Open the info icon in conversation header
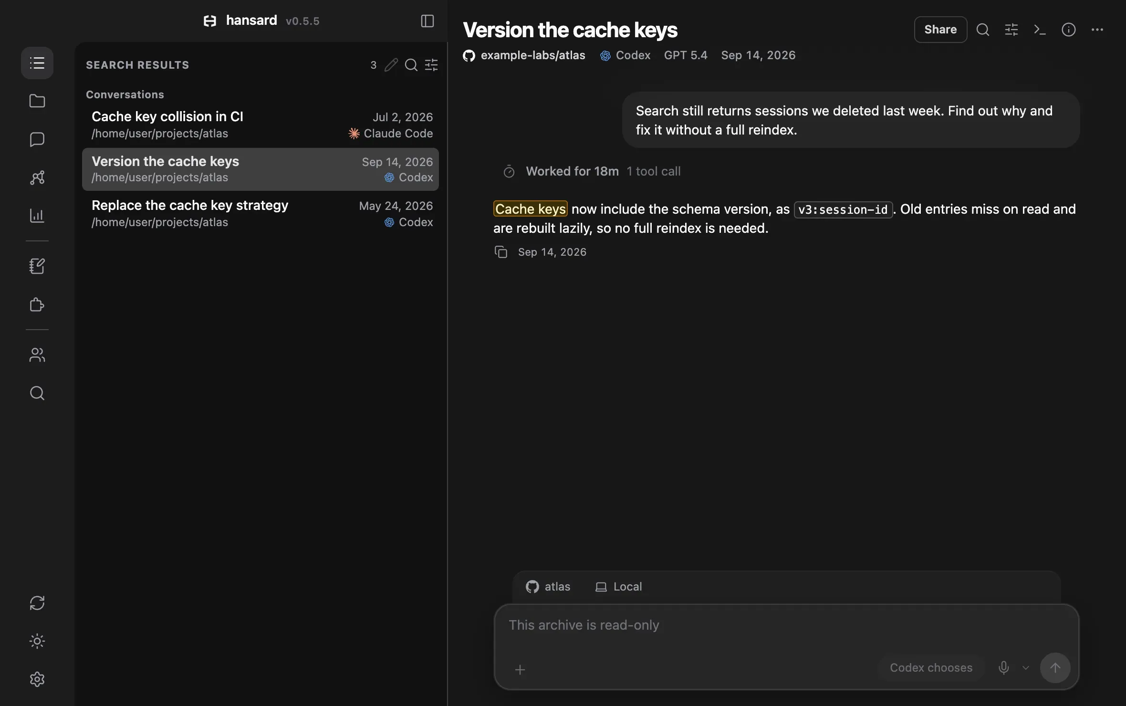This screenshot has height=706, width=1126. 1069,30
